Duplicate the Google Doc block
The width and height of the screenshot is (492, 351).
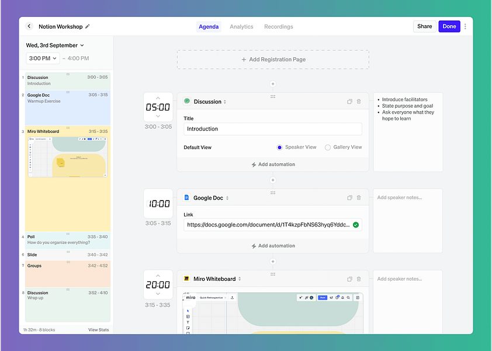349,198
